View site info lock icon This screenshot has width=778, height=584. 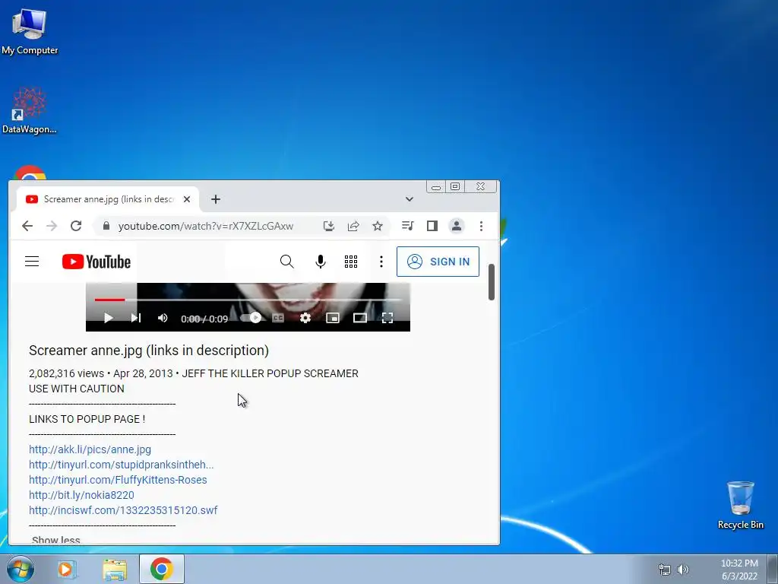click(x=106, y=226)
